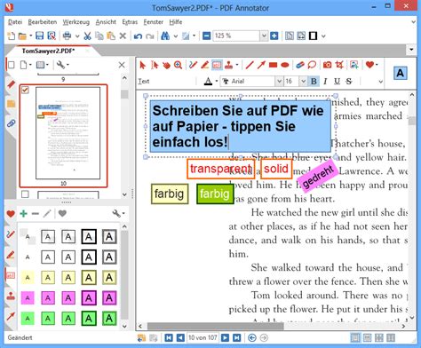Select the arrow Select tool

143,65
